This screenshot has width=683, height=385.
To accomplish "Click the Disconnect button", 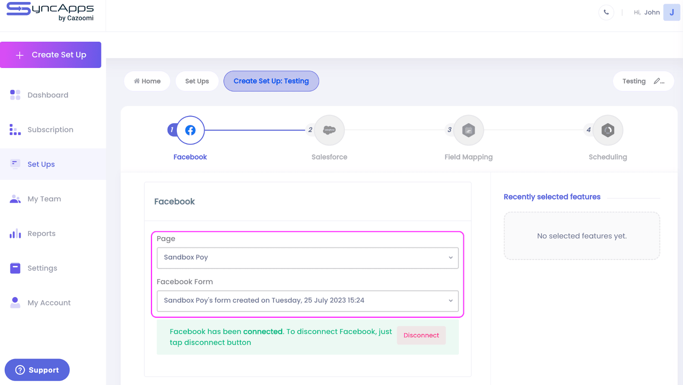I will click(421, 335).
